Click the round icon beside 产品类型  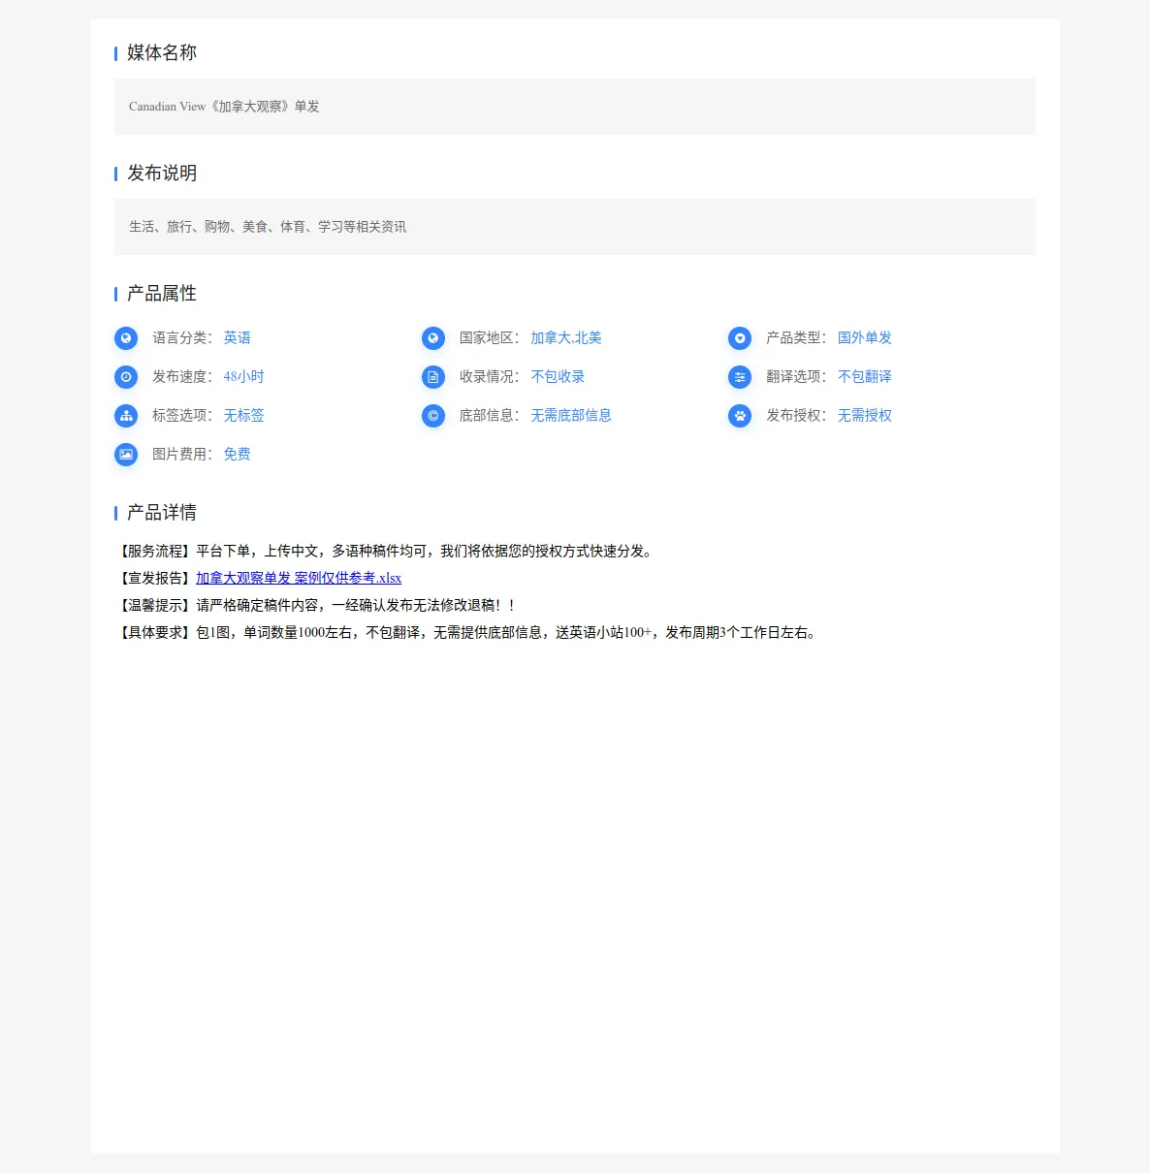coord(740,338)
